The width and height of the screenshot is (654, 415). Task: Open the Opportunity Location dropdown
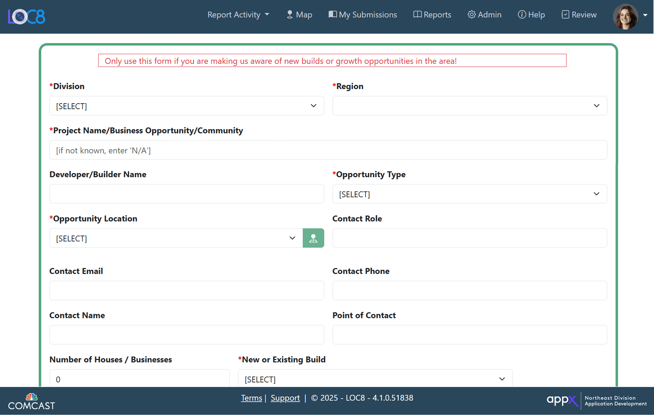[x=176, y=238]
